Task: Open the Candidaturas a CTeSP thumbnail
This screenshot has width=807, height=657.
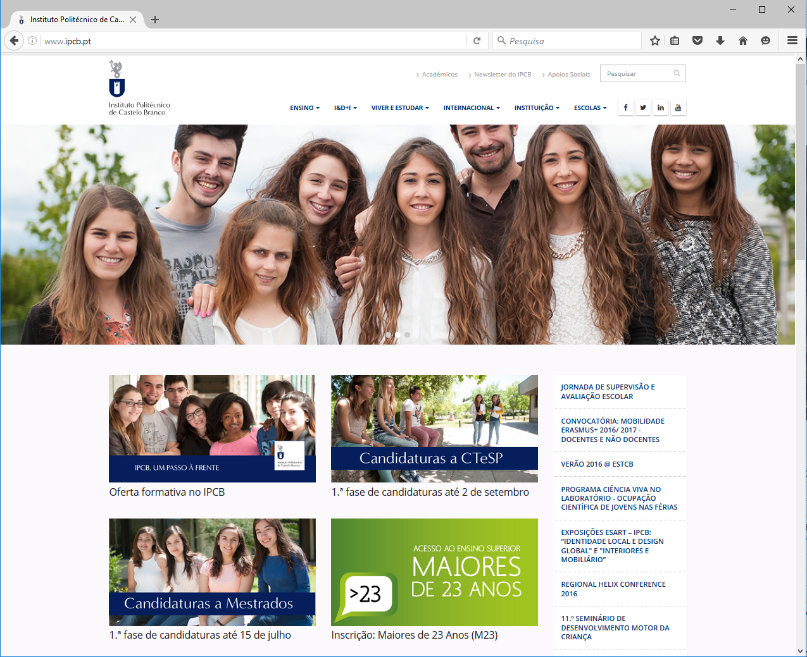Action: point(434,429)
